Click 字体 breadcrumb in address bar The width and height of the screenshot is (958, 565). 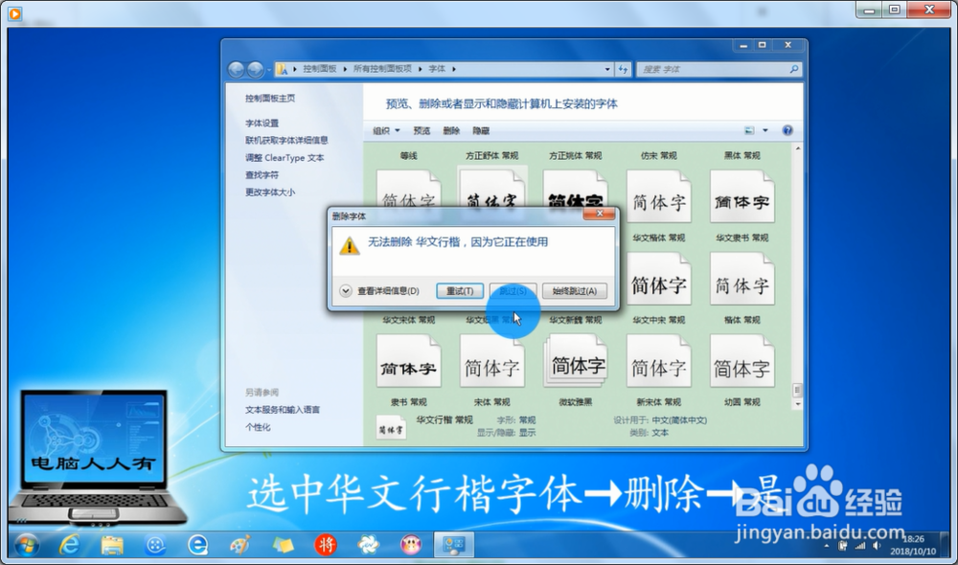click(437, 69)
